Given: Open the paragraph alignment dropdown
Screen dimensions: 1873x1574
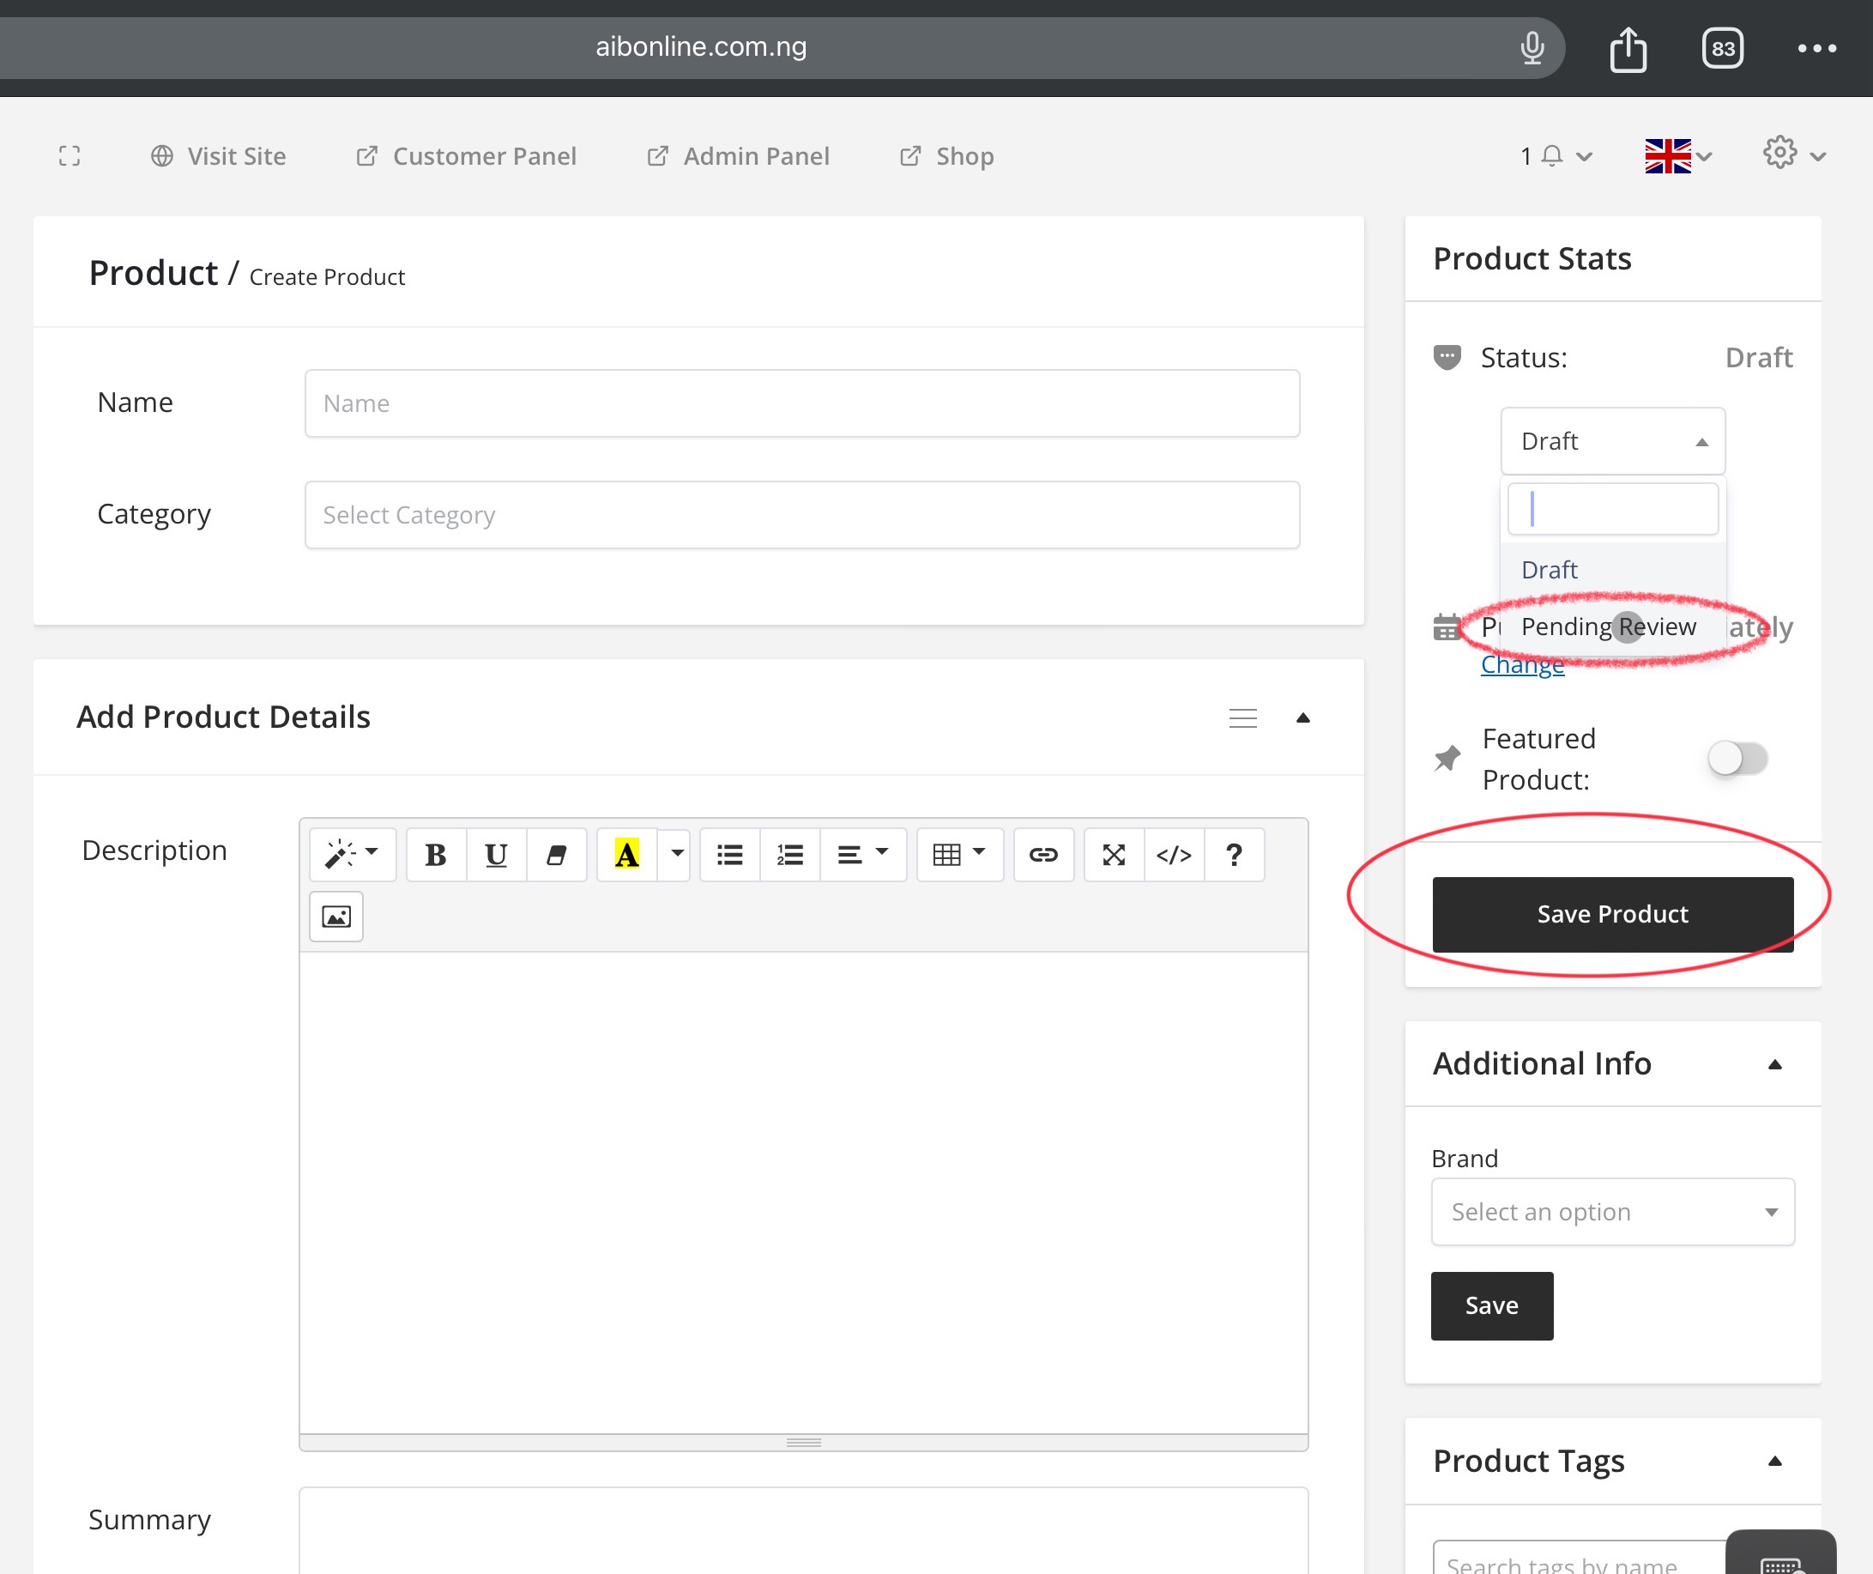Looking at the screenshot, I should coord(862,855).
